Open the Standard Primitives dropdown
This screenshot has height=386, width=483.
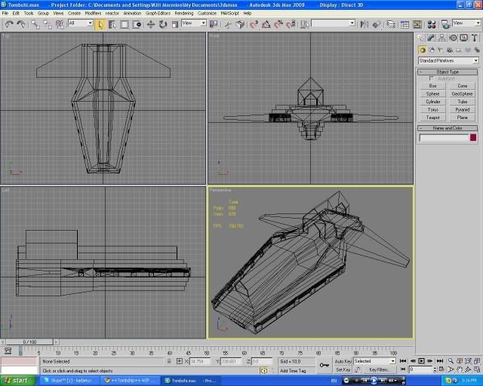coord(448,60)
